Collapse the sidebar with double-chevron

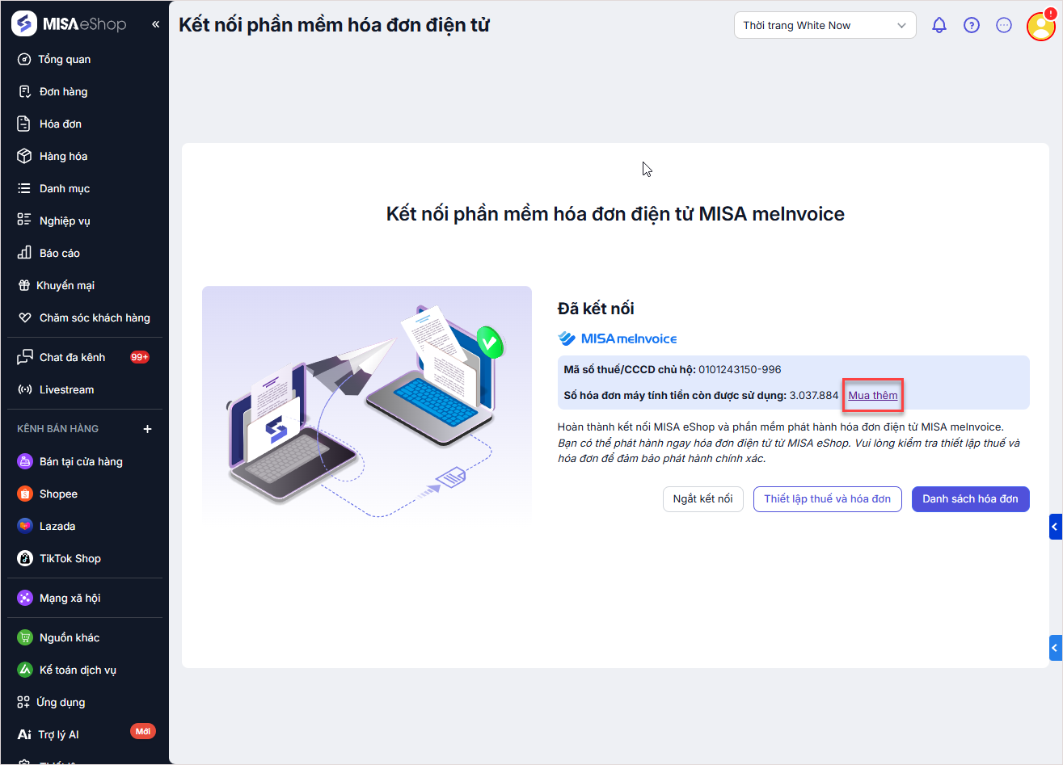155,25
